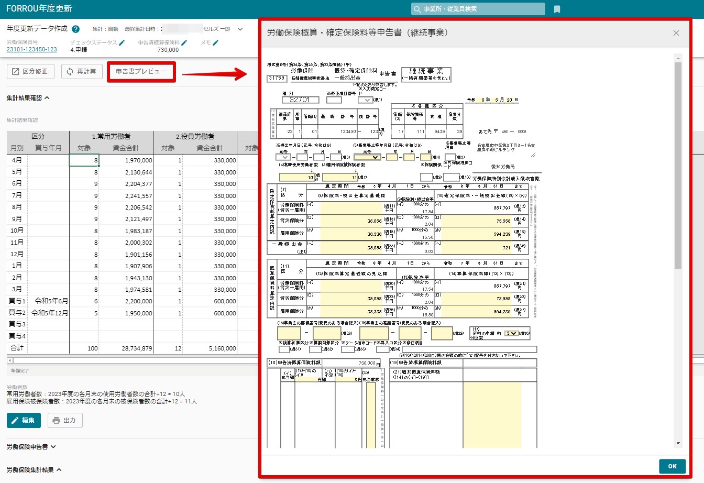Open 申告書プレビュー
The height and width of the screenshot is (483, 704).
tap(141, 71)
